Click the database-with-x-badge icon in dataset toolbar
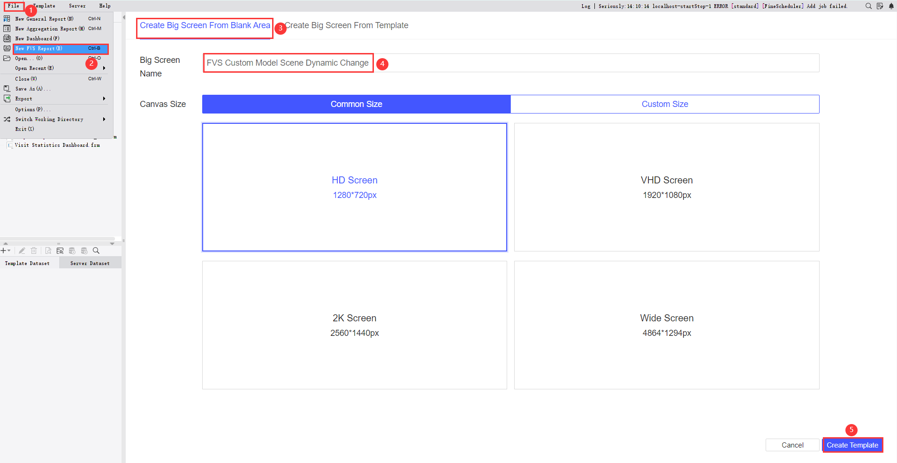The height and width of the screenshot is (463, 897). click(x=84, y=250)
